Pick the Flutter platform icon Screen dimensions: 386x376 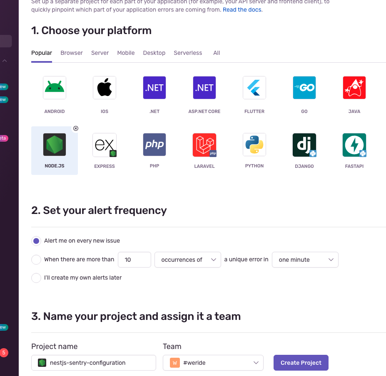click(254, 88)
